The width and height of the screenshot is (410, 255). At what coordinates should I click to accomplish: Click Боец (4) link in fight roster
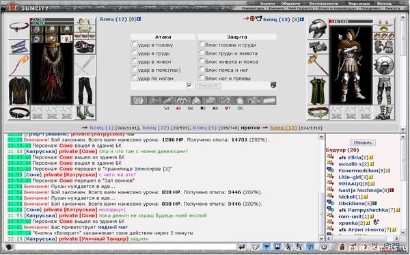click(205, 128)
